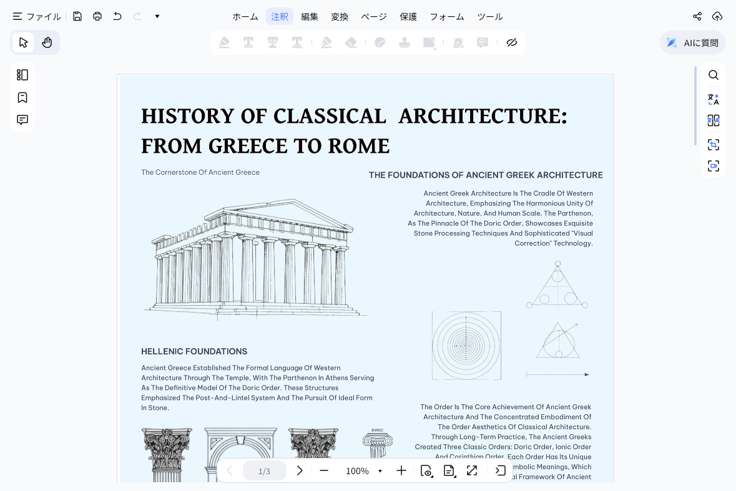Click the undo arrow icon
Screen dimensions: 736x491
[117, 16]
